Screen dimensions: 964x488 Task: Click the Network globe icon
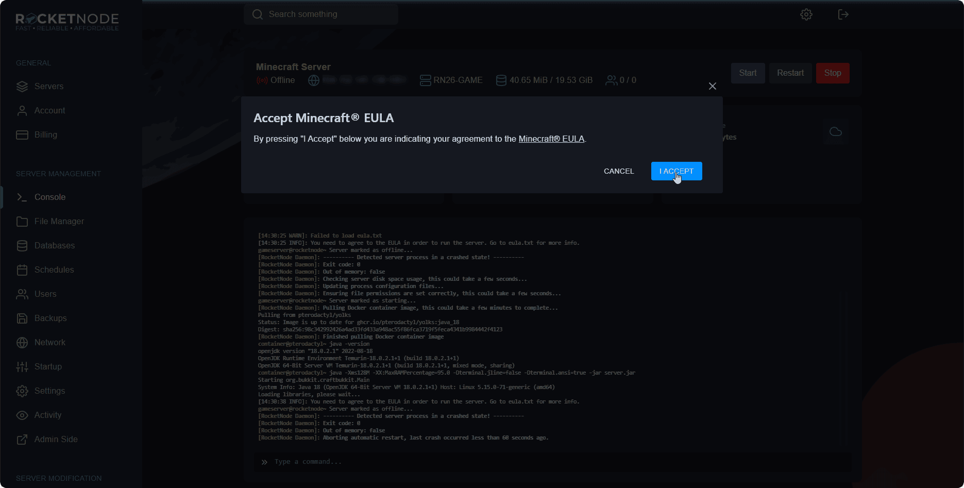tap(22, 342)
